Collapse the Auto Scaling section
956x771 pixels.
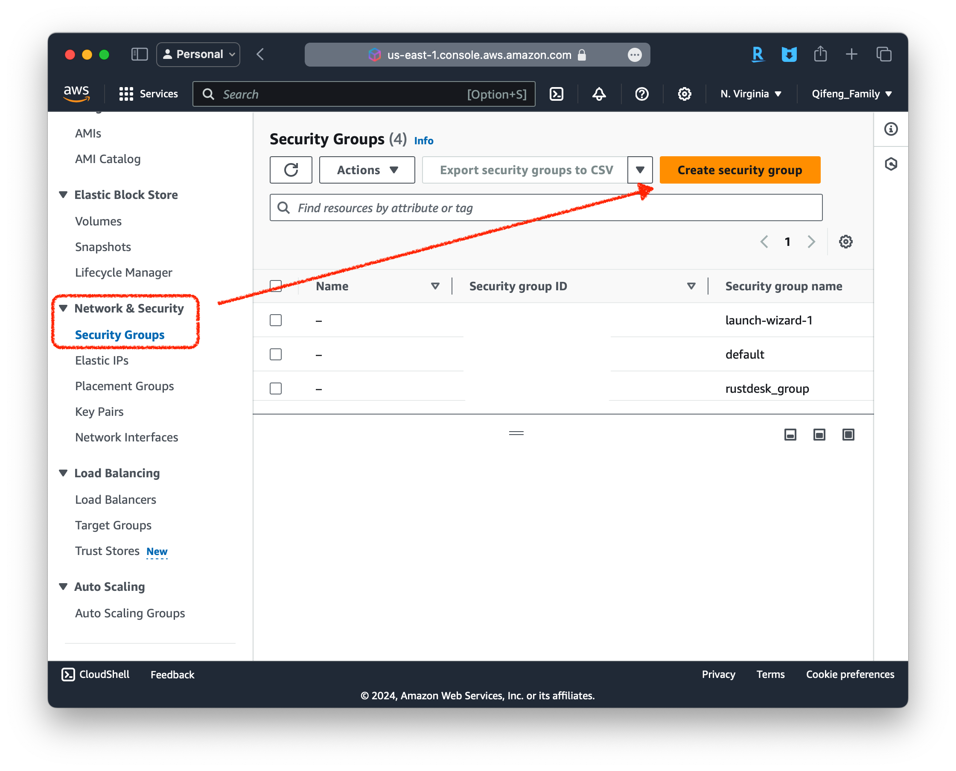[x=63, y=586]
